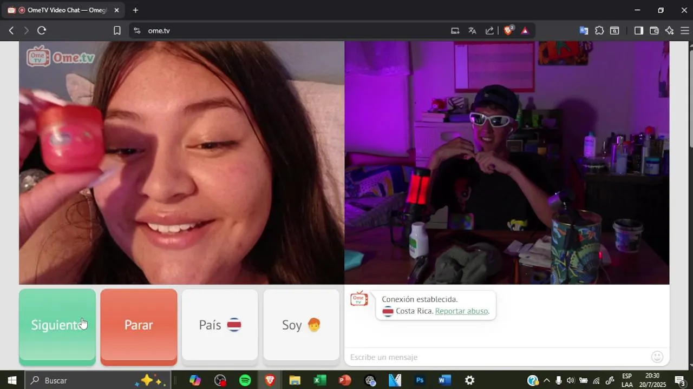Reload the ome.tv page
Viewport: 693px width, 389px height.
(42, 31)
